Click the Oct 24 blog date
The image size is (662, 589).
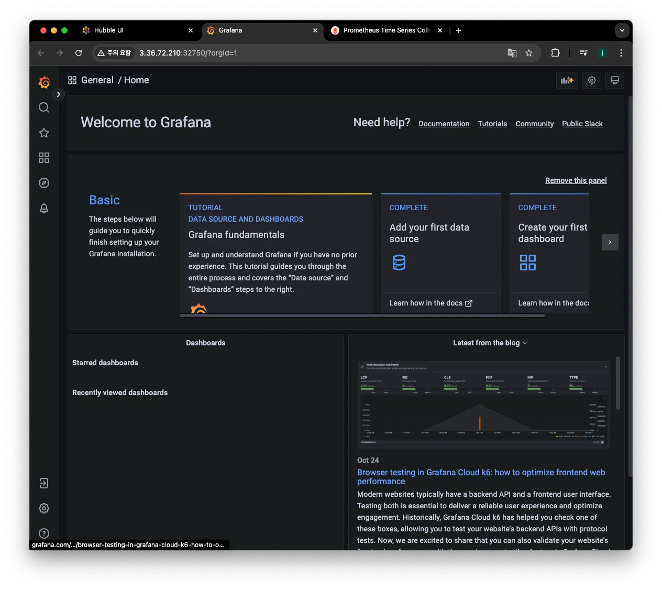click(368, 461)
